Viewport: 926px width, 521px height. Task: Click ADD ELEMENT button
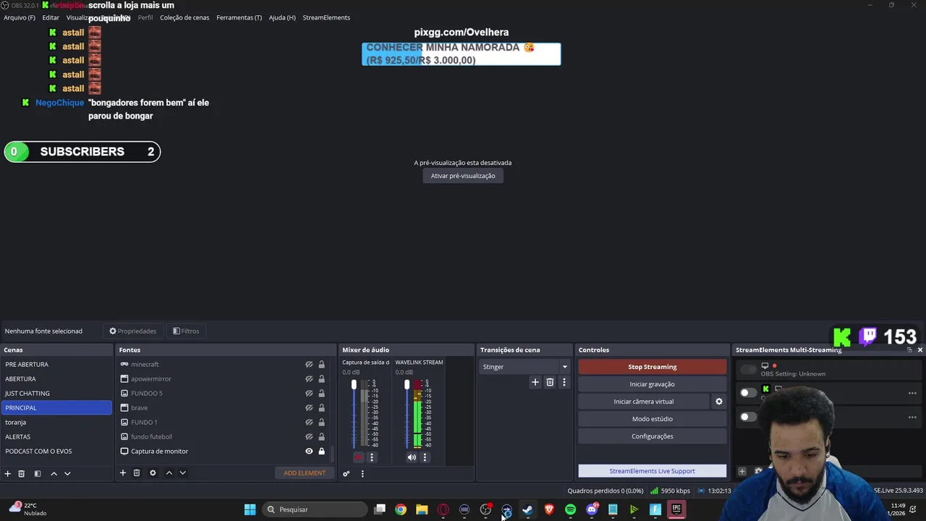click(x=305, y=473)
